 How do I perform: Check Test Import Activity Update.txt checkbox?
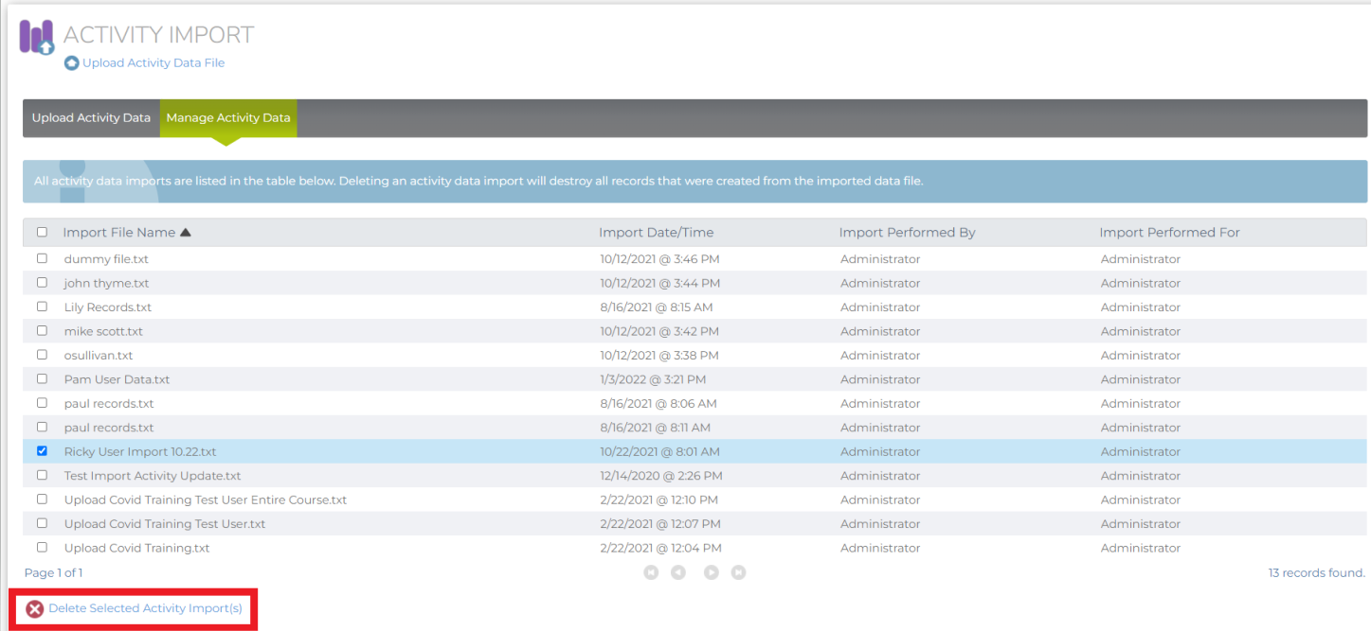click(42, 475)
